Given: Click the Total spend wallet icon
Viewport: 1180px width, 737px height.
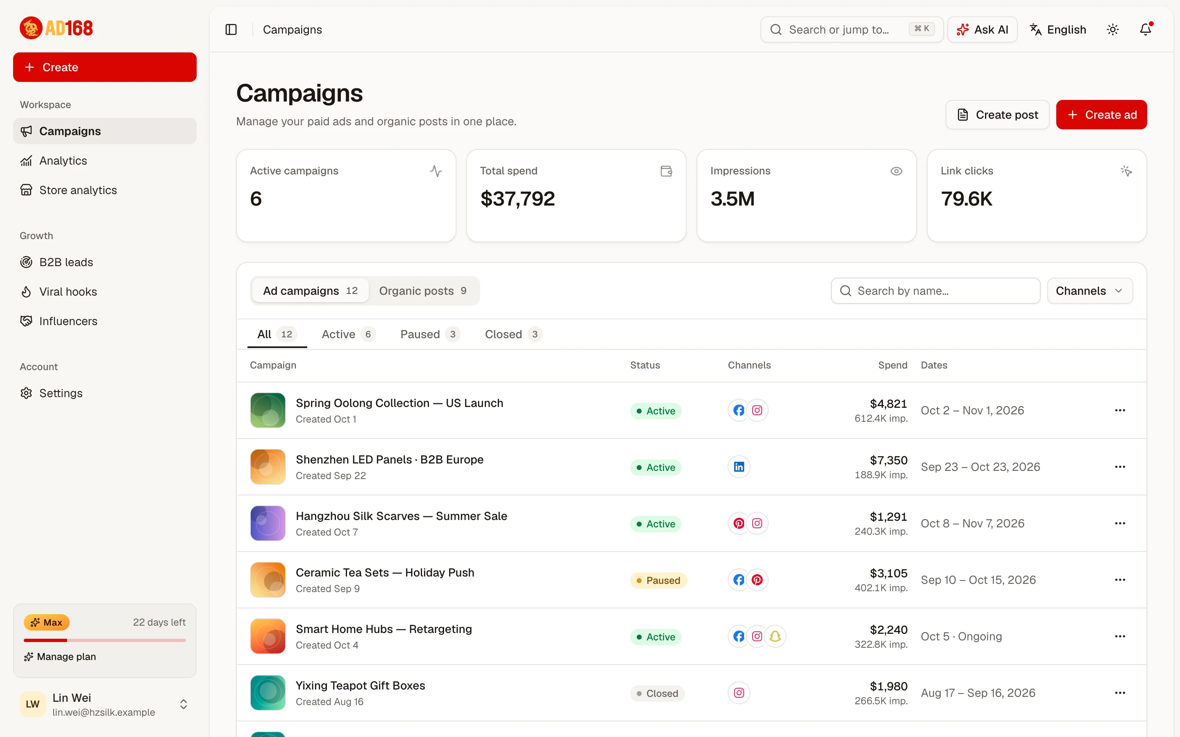Looking at the screenshot, I should 666,171.
